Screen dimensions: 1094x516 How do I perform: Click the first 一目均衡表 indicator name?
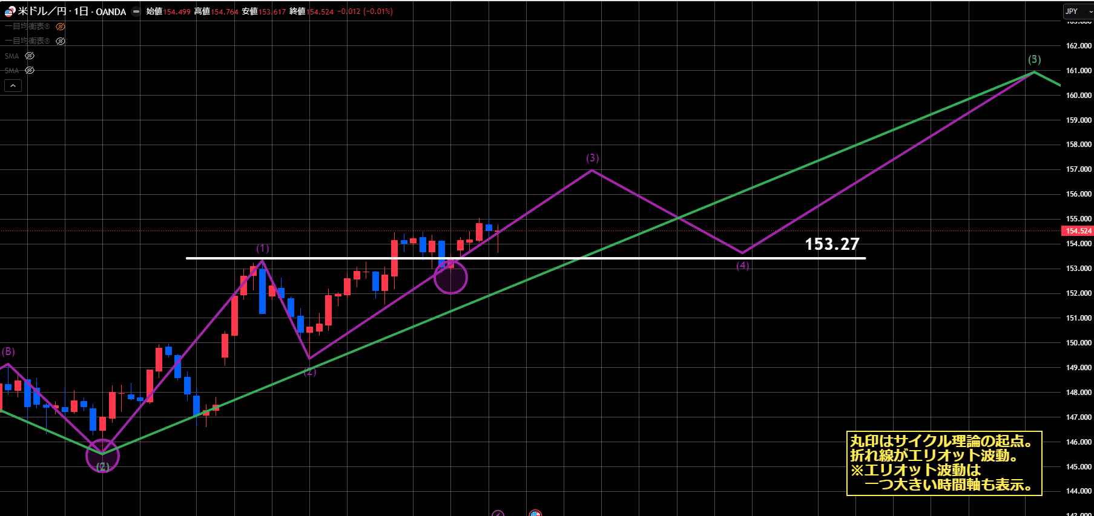(27, 27)
